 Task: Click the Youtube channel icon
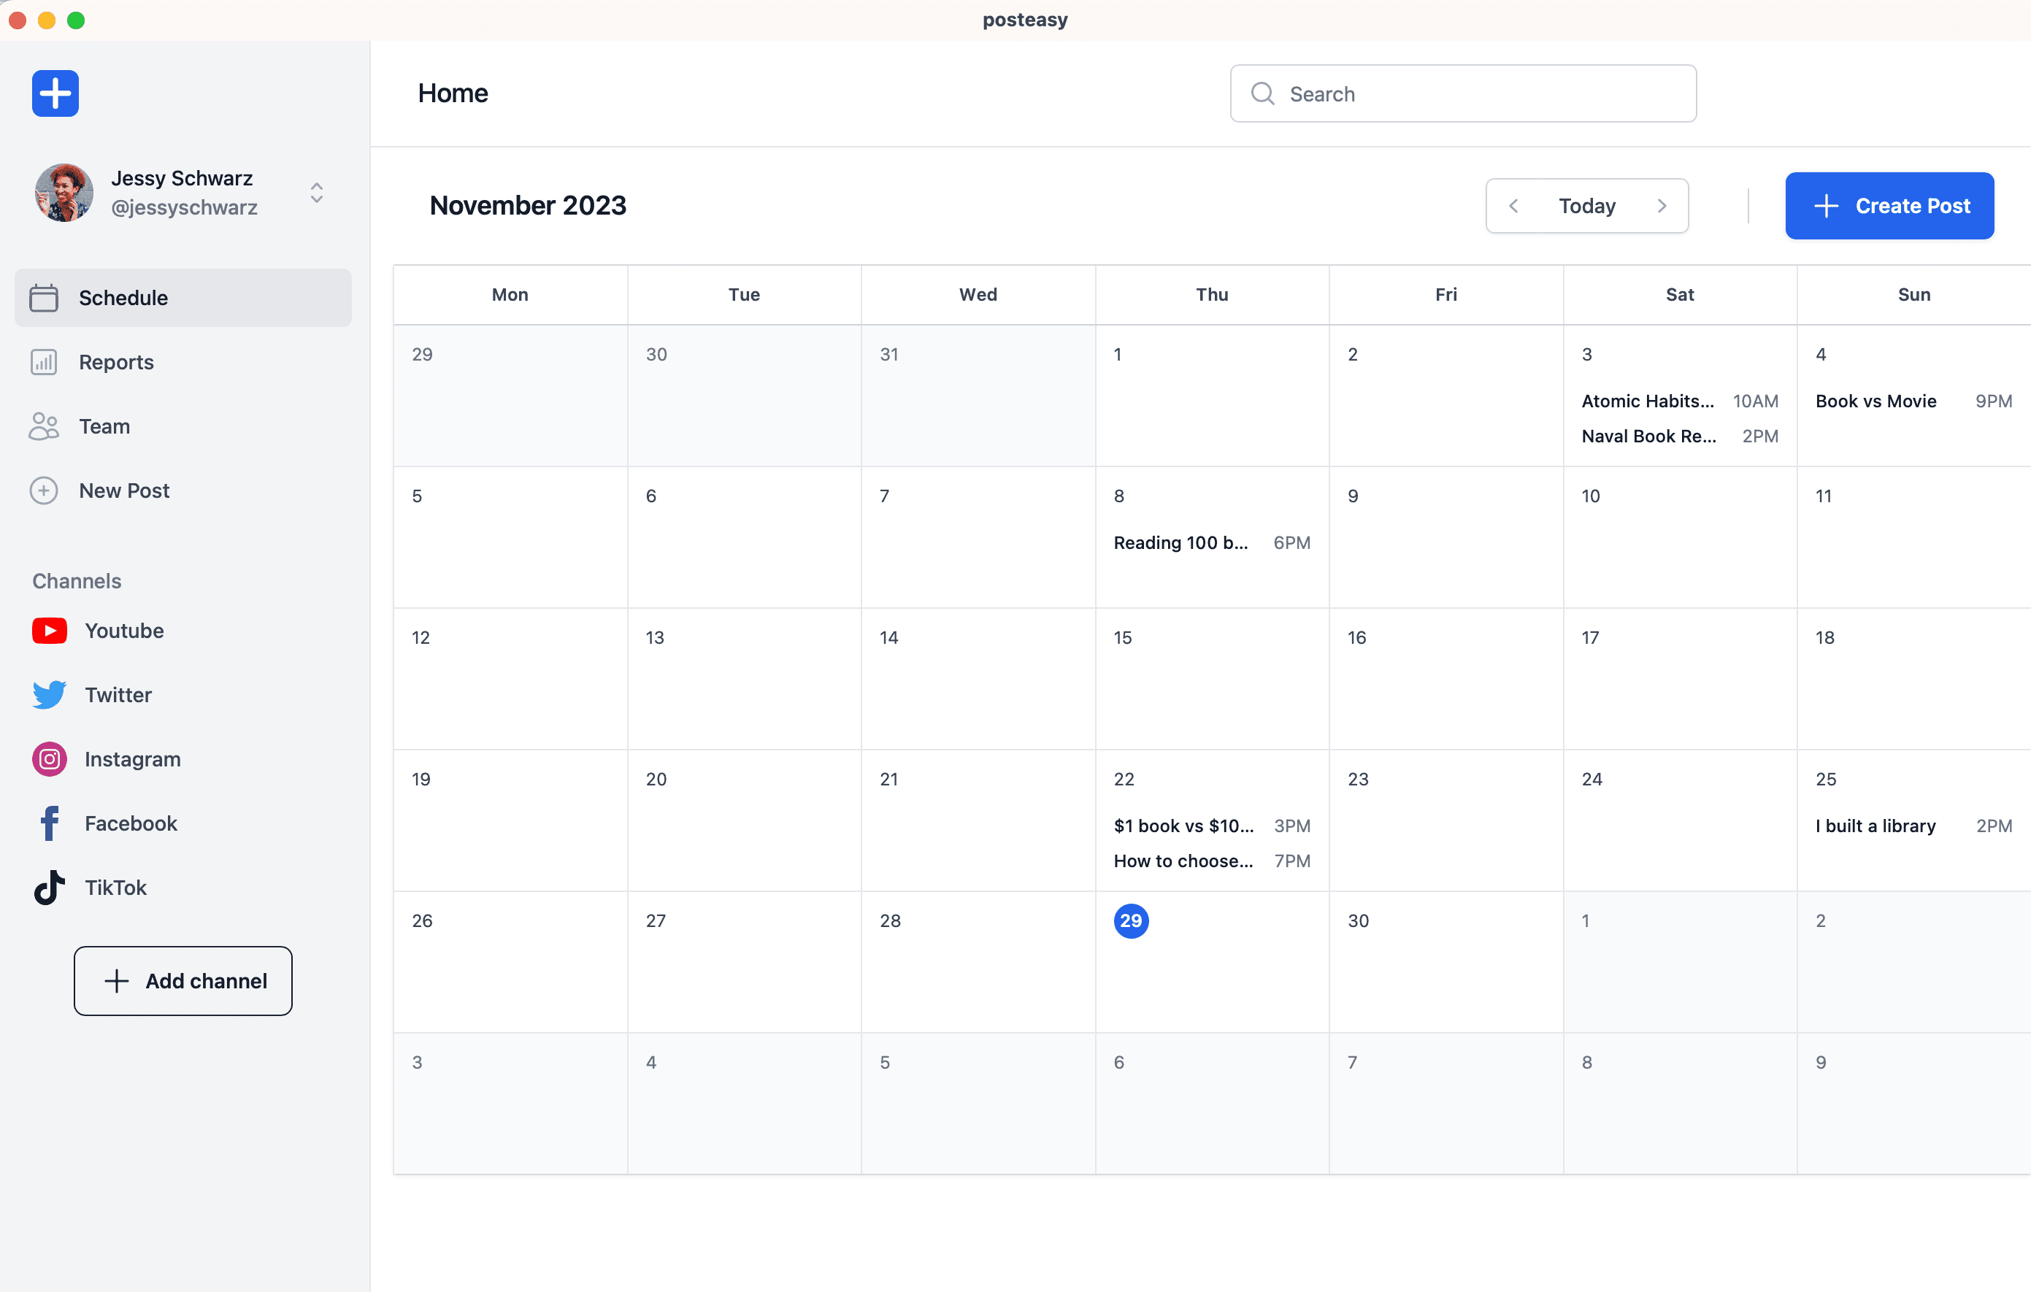[x=50, y=631]
